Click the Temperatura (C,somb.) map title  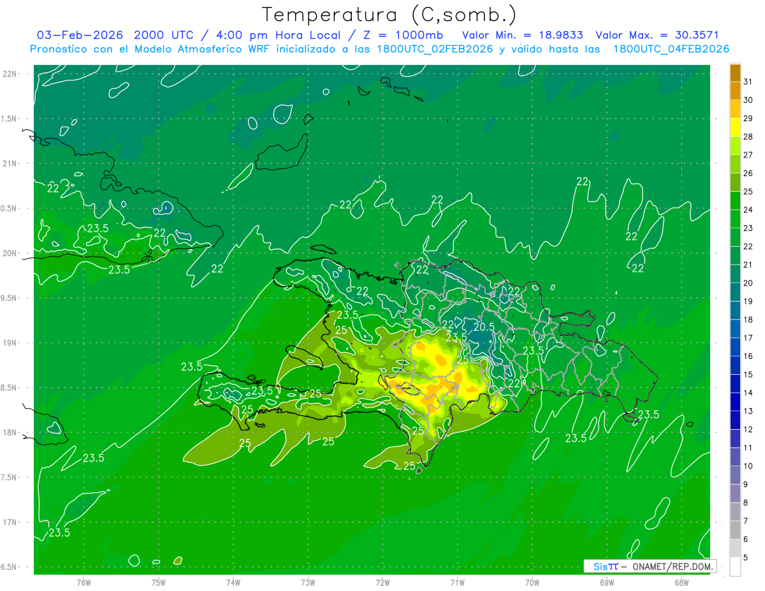point(389,14)
